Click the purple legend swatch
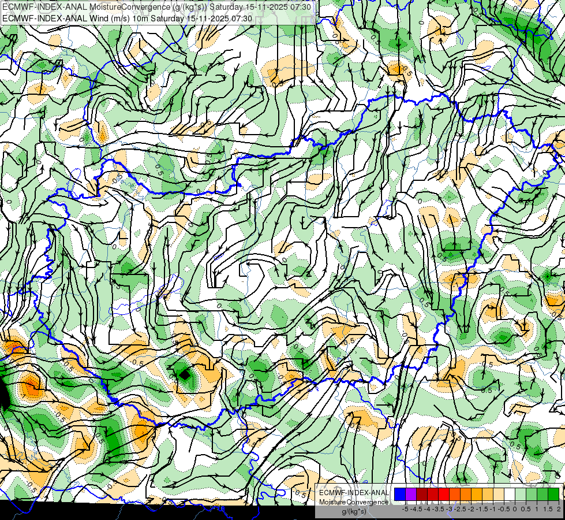This screenshot has width=565, height=520. 411,494
